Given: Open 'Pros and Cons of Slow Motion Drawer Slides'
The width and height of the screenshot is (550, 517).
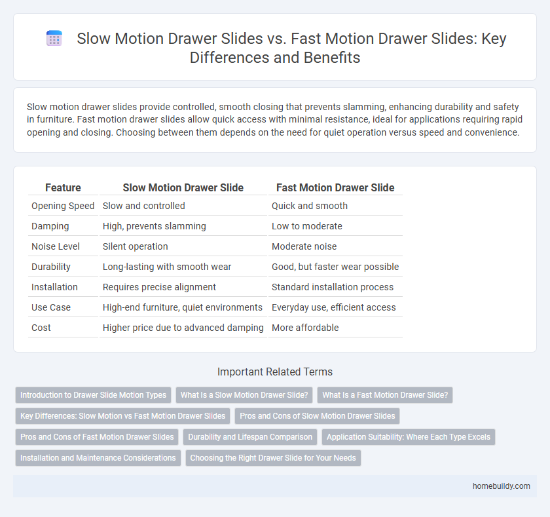Looking at the screenshot, I should (x=318, y=416).
